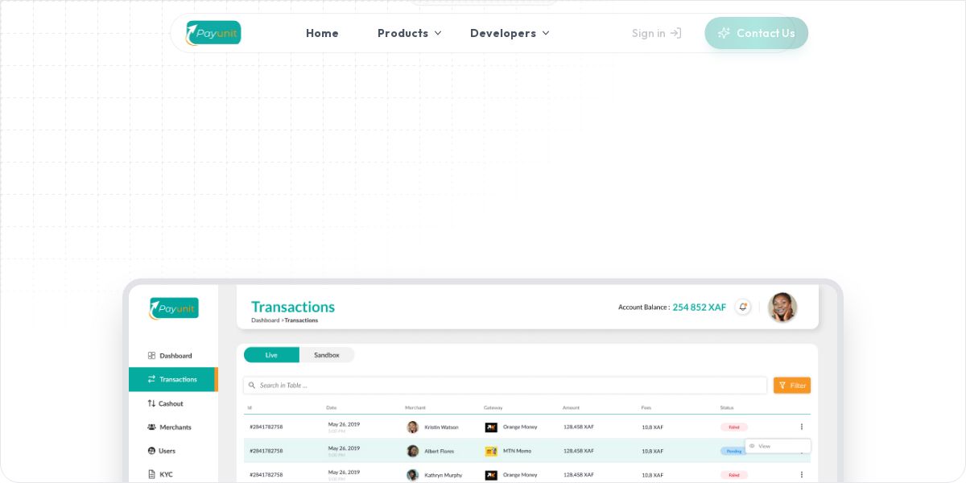Click the Status column header
Screen dimensions: 966x483
727,407
